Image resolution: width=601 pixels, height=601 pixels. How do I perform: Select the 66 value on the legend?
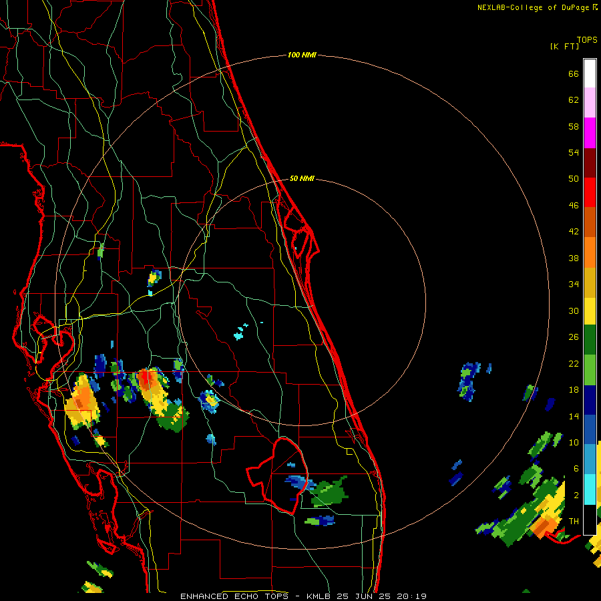coord(574,73)
